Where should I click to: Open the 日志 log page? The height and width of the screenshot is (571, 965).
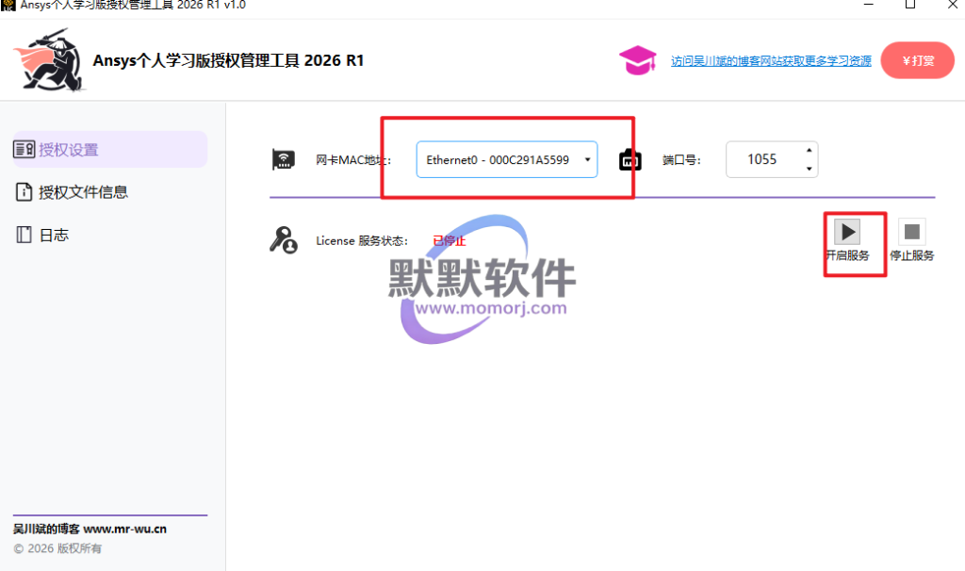(54, 235)
